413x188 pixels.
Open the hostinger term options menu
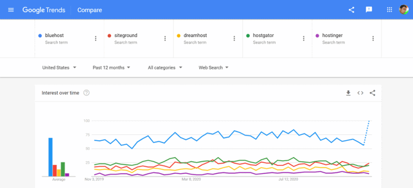373,39
